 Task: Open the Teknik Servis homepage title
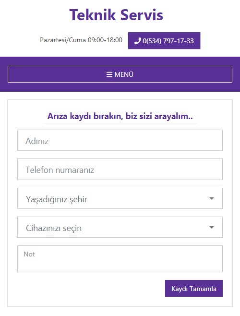pyautogui.click(x=116, y=15)
